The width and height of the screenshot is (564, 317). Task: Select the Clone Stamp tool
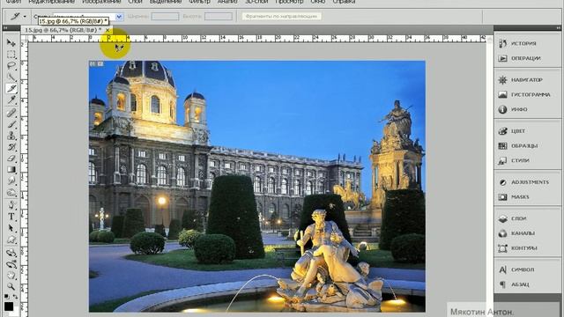click(11, 136)
